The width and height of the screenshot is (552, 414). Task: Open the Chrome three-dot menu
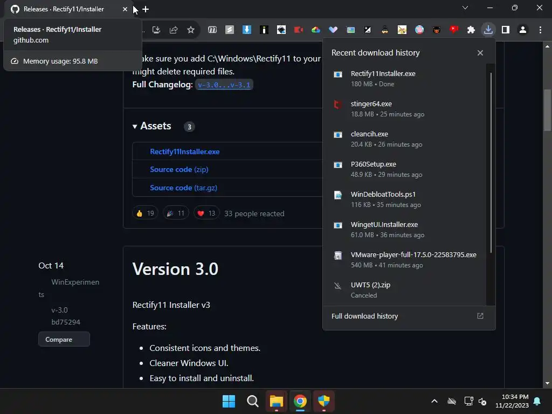click(540, 30)
